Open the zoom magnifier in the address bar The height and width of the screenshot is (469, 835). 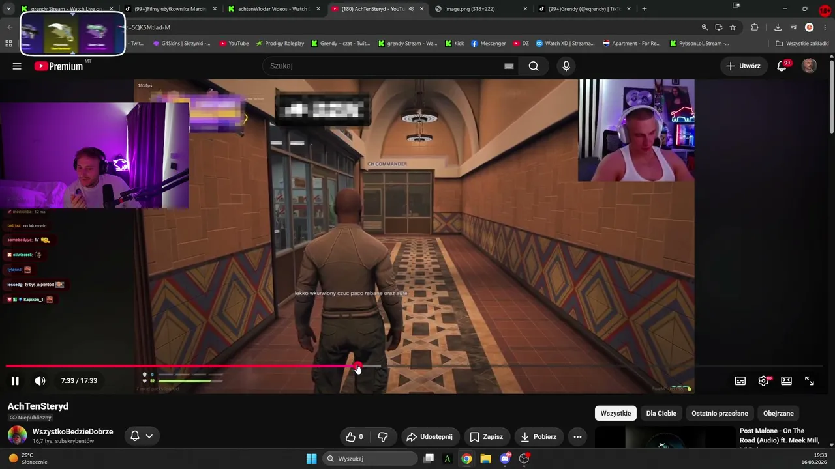tap(705, 27)
